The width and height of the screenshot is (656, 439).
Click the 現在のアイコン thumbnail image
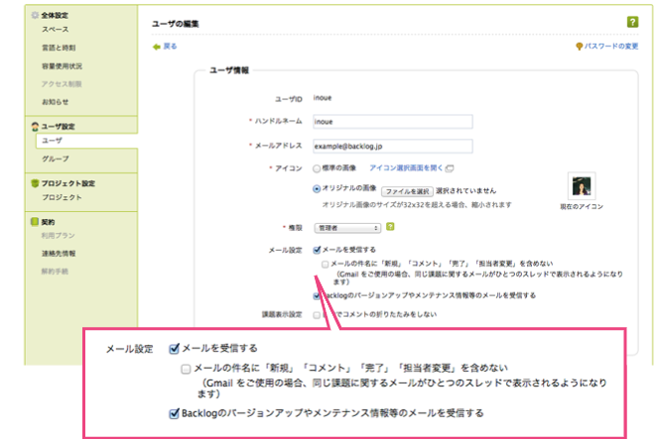(582, 186)
